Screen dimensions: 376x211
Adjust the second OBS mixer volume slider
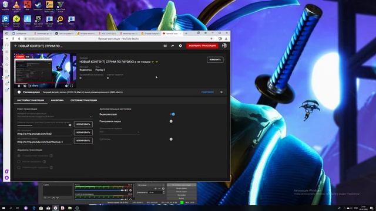click(x=99, y=199)
